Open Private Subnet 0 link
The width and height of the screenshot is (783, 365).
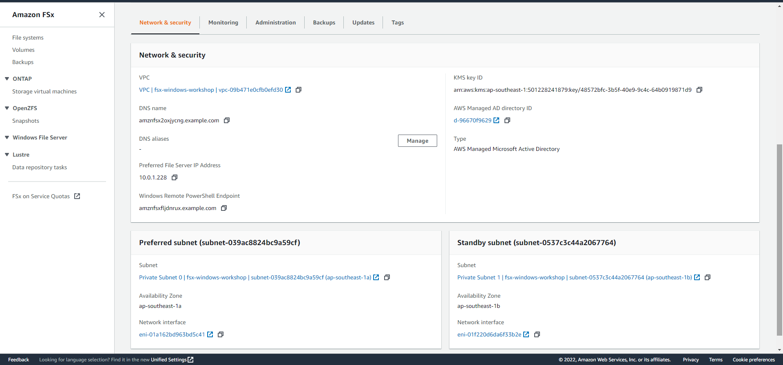pyautogui.click(x=255, y=277)
